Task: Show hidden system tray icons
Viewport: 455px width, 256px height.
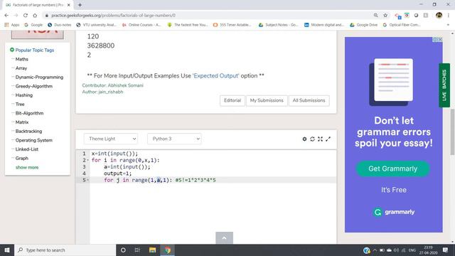Action: [x=375, y=250]
